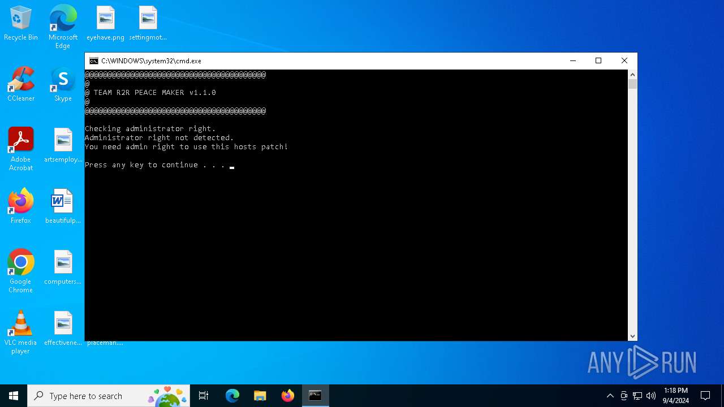Screen dimensions: 724x407
Task: Click the 'Press any key to continue' line
Action: tap(155, 165)
